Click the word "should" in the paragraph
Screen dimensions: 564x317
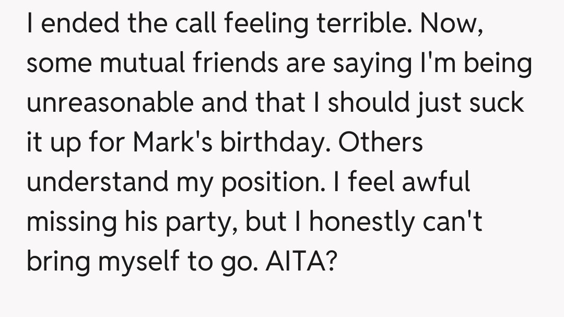pos(373,102)
